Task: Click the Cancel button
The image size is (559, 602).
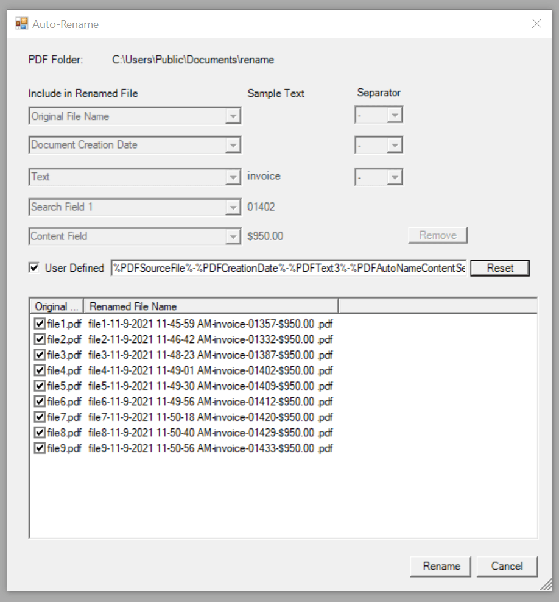Action: coord(507,566)
